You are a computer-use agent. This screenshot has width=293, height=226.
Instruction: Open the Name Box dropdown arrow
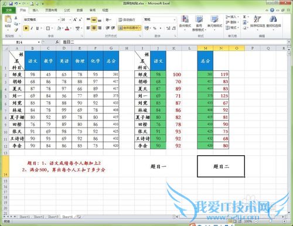pos(39,42)
